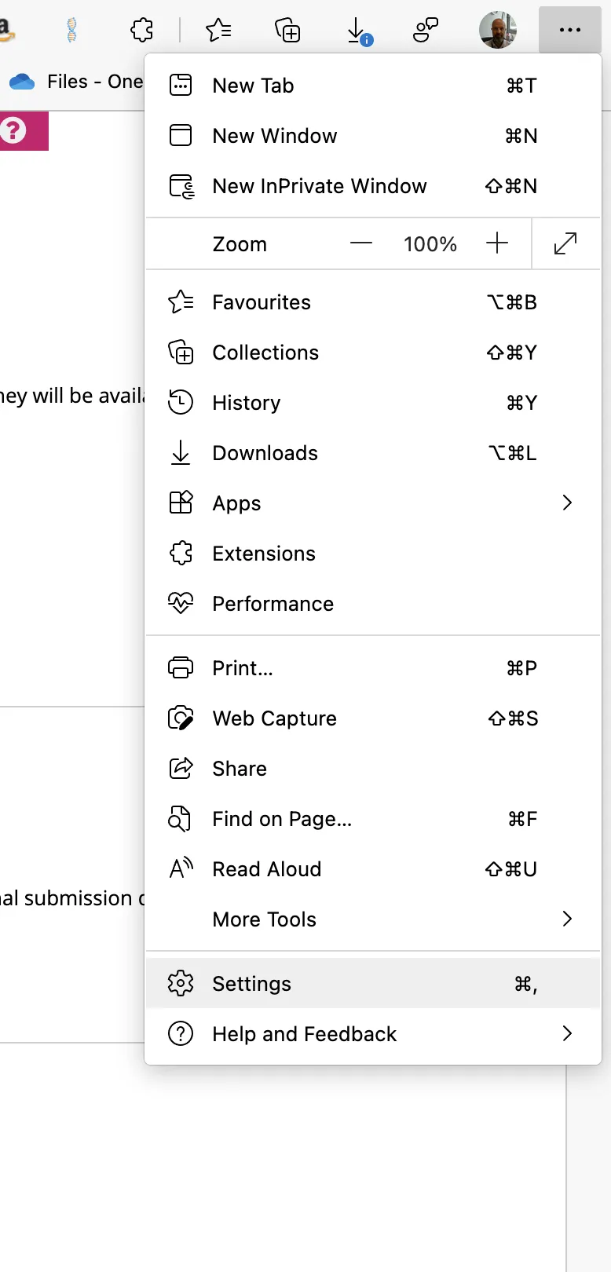Viewport: 611px width, 1272px height.
Task: Open Collections from the toolbar icon
Action: 287,30
